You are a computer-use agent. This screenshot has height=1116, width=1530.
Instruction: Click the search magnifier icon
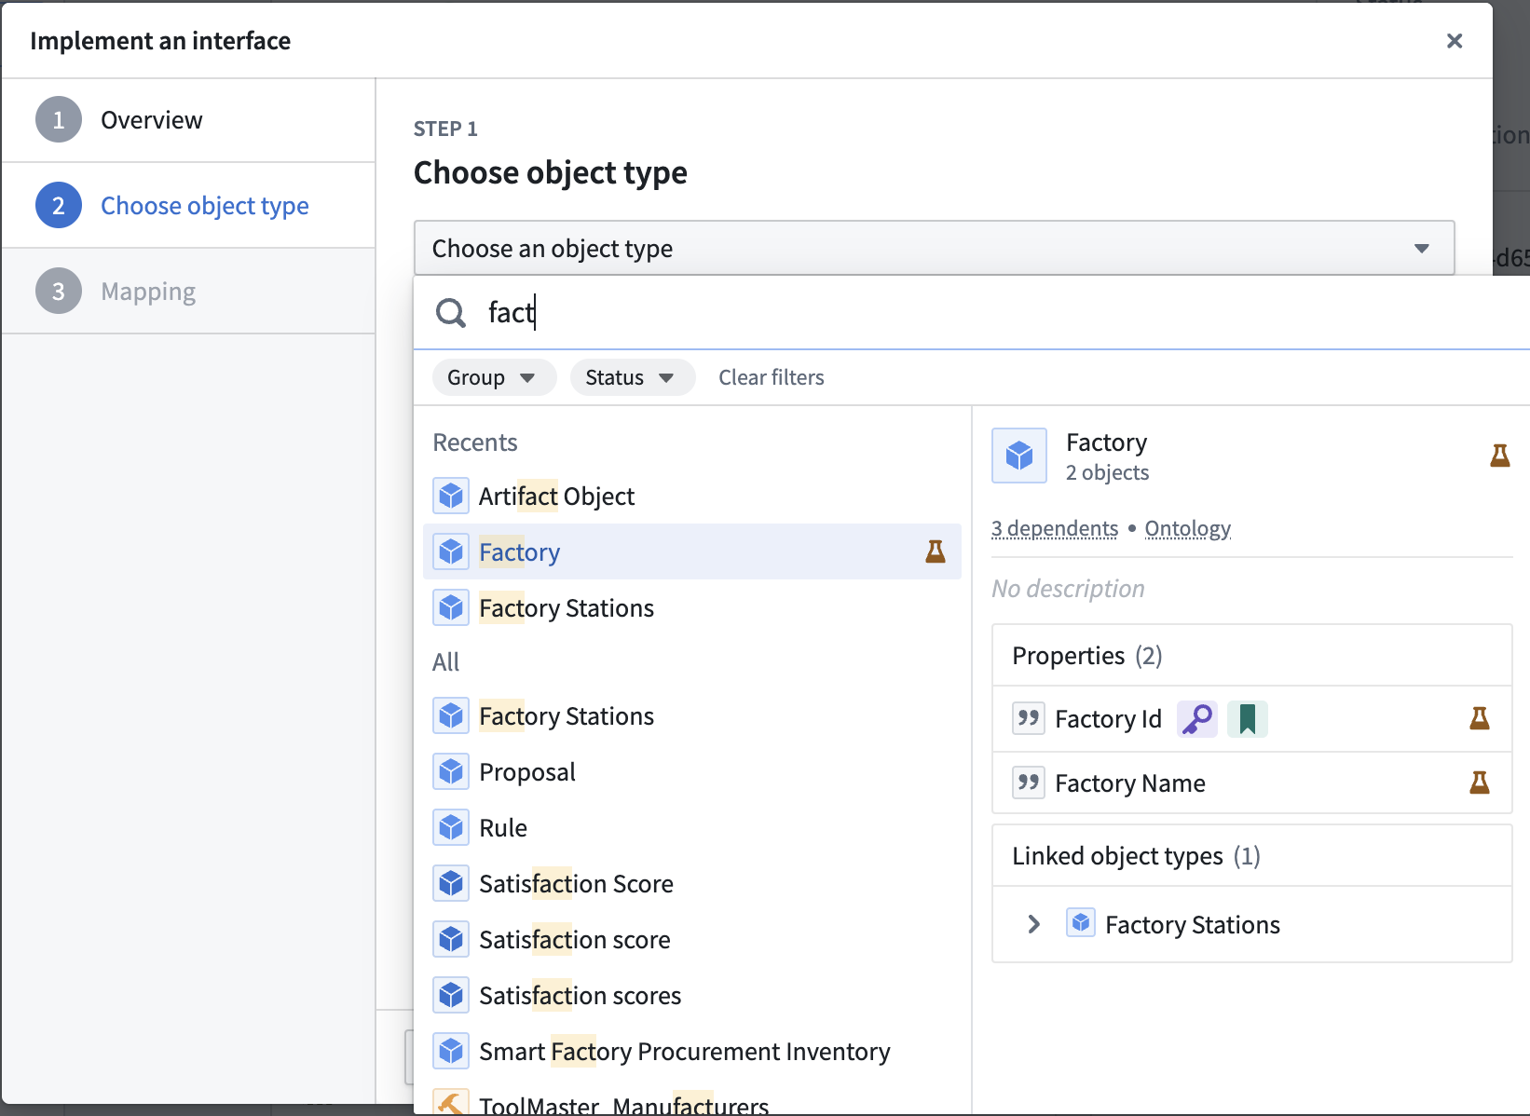pyautogui.click(x=451, y=313)
